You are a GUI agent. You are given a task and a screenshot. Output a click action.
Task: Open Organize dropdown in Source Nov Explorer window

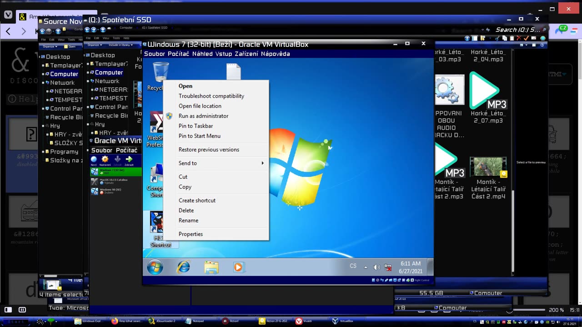50,46
